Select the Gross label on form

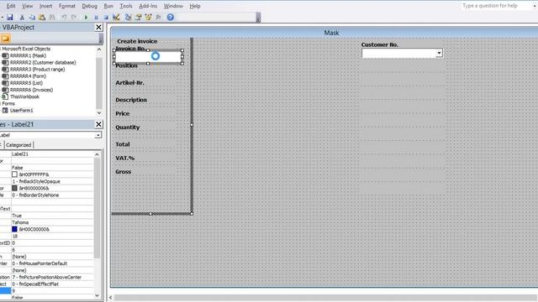click(x=124, y=172)
